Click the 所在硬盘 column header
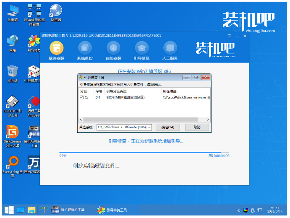290x218 pixels. click(170, 91)
